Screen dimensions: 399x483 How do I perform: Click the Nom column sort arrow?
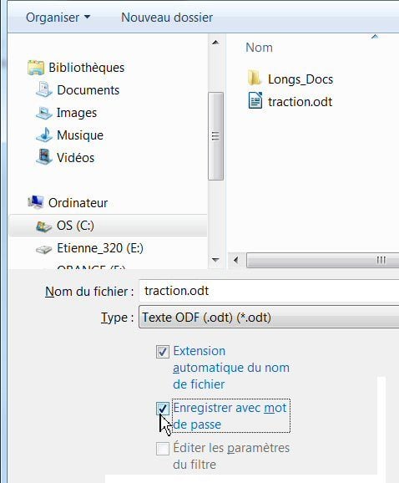point(375,37)
